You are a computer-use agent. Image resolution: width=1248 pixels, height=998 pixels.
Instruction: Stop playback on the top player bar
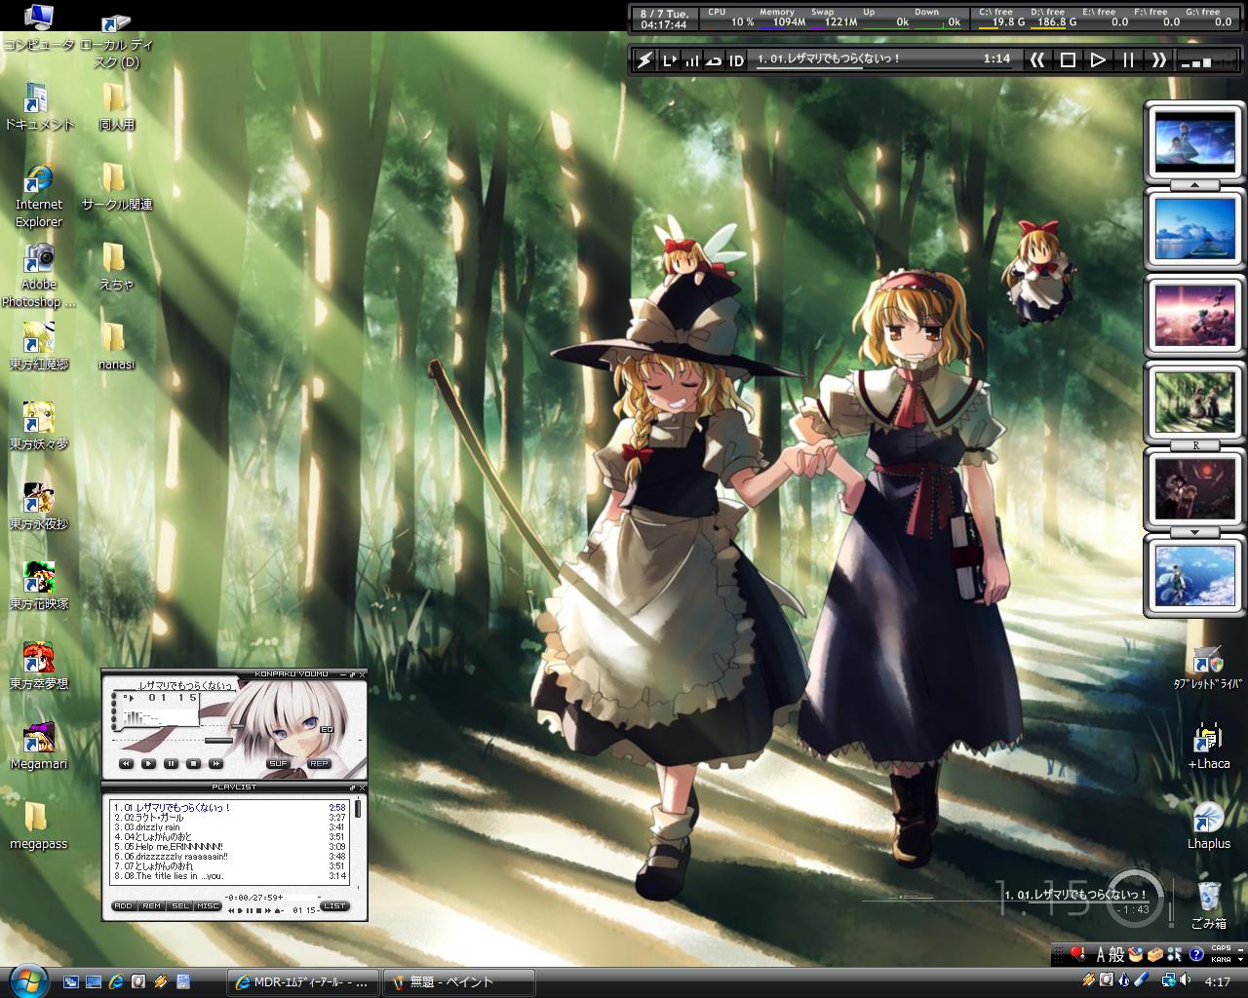(x=1068, y=59)
